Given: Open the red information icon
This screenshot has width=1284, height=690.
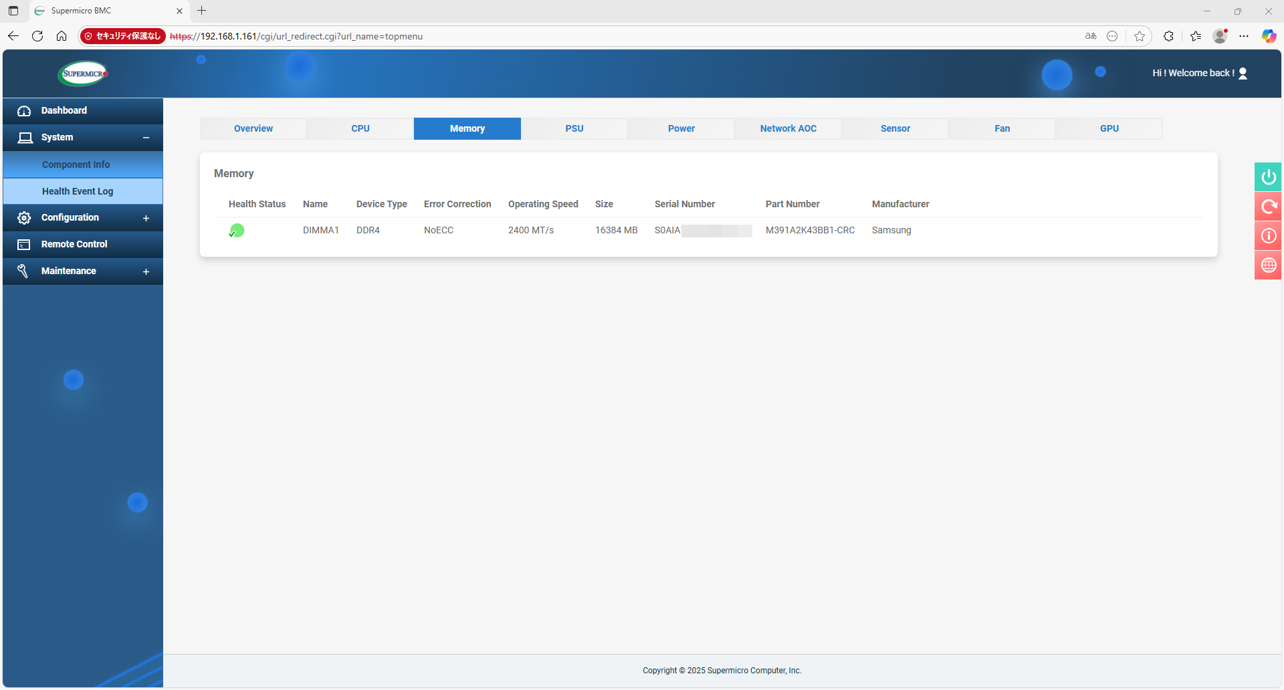Looking at the screenshot, I should click(x=1268, y=236).
